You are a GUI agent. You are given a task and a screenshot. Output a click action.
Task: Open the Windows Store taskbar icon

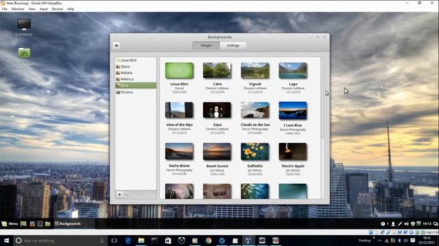pos(168,241)
